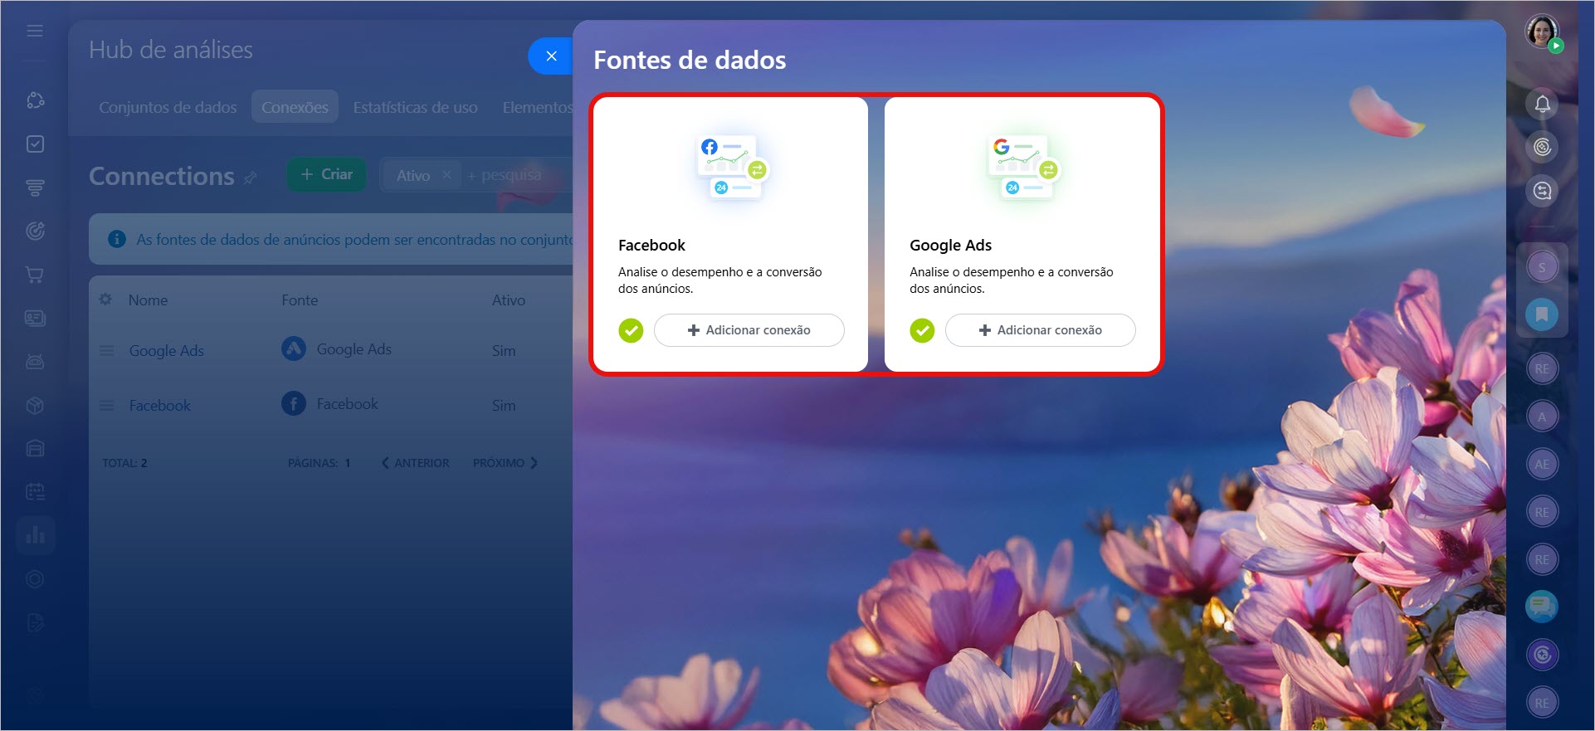Open the shopping cart icon in sidebar

pos(35,275)
